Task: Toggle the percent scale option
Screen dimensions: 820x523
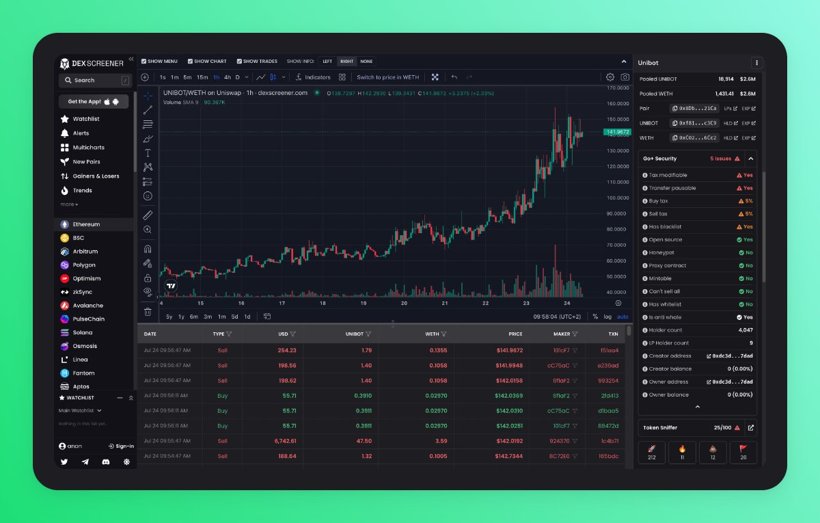Action: click(x=595, y=317)
